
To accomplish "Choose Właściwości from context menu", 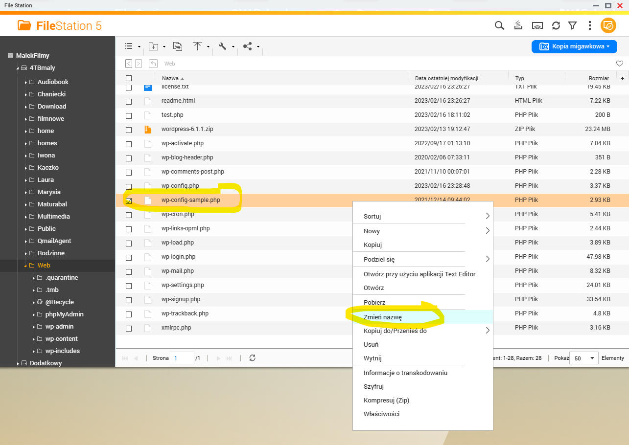I will (x=381, y=414).
